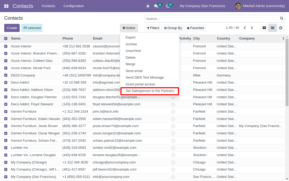Screen dimensions: 289x181
Task: Open the Favorites dropdown
Action: [195, 28]
